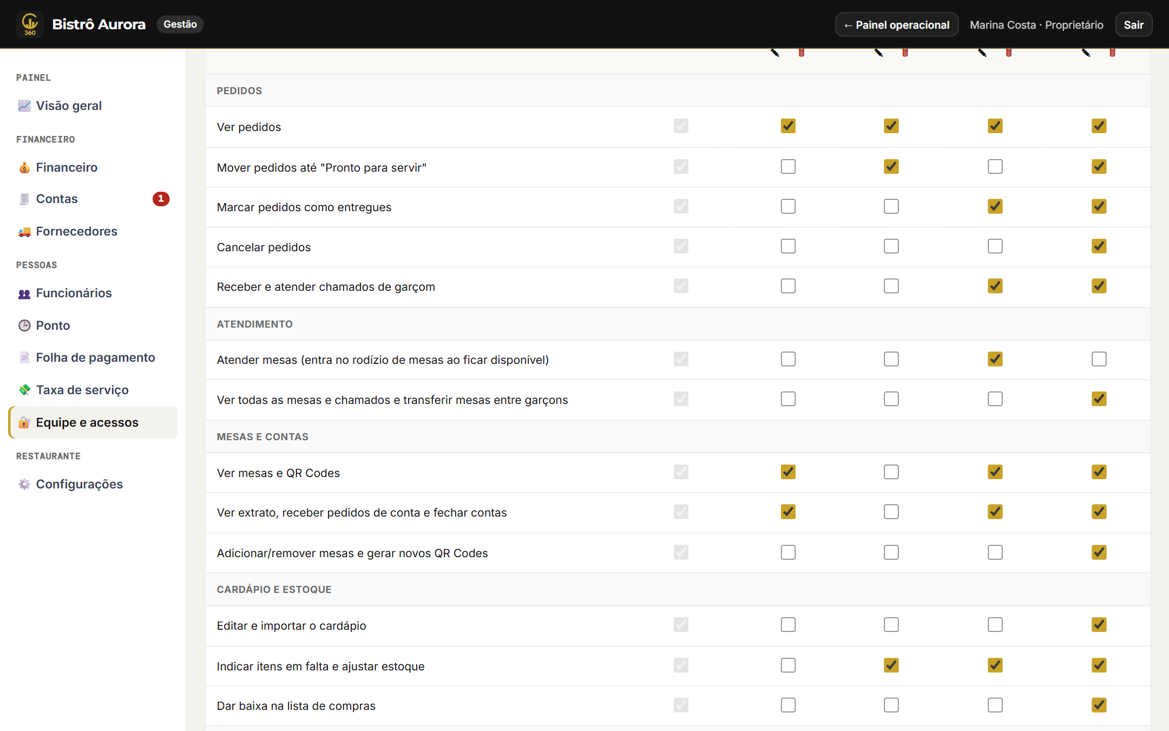Uncheck the gold checkbox in Atender mesas row
The image size is (1169, 731).
pyautogui.click(x=995, y=359)
